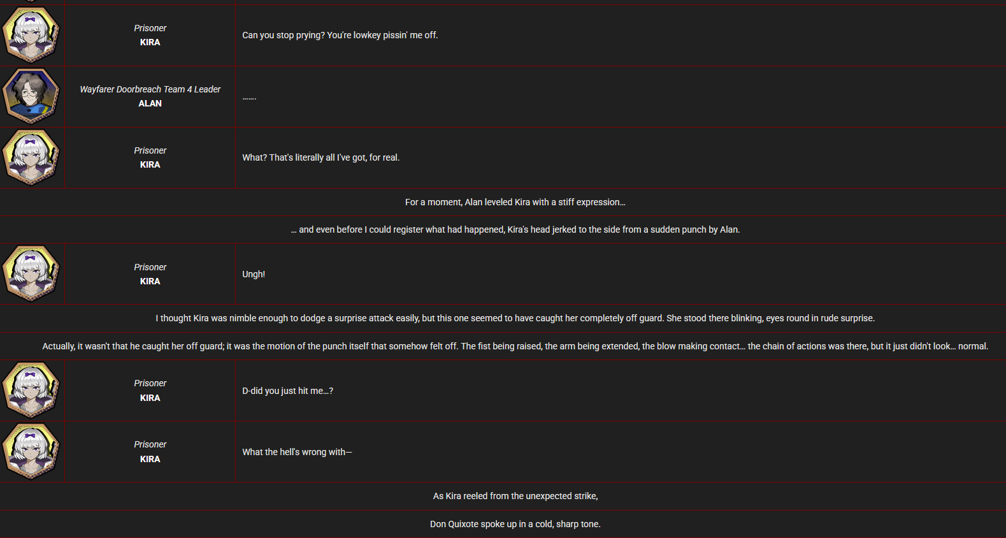This screenshot has width=1006, height=538.
Task: Select line "As Kira reeled from the unexpected strike"
Action: point(515,496)
